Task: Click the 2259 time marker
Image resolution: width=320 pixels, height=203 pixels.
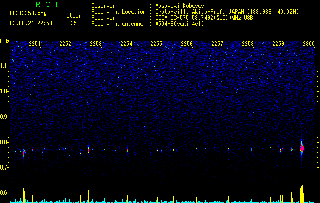Action: click(278, 43)
